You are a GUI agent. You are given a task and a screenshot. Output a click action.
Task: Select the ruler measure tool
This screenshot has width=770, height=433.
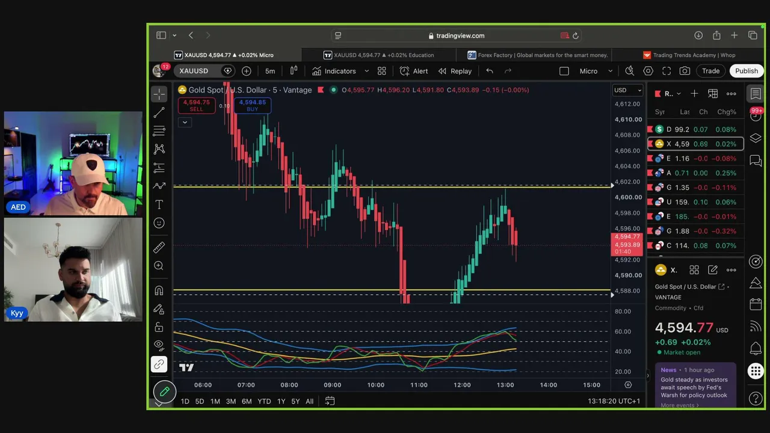point(159,247)
